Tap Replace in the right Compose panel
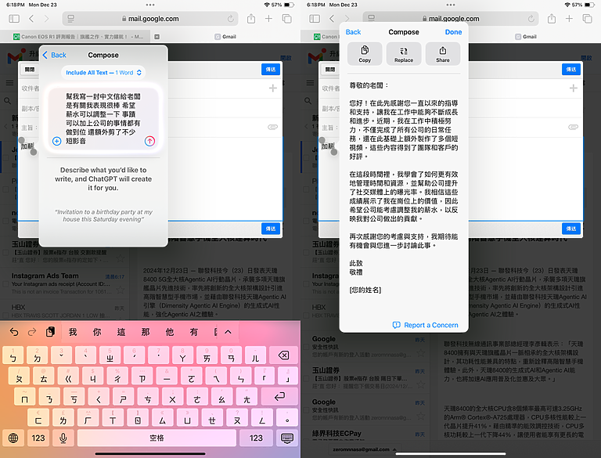Screen dimensions: 601x458 click(x=404, y=54)
